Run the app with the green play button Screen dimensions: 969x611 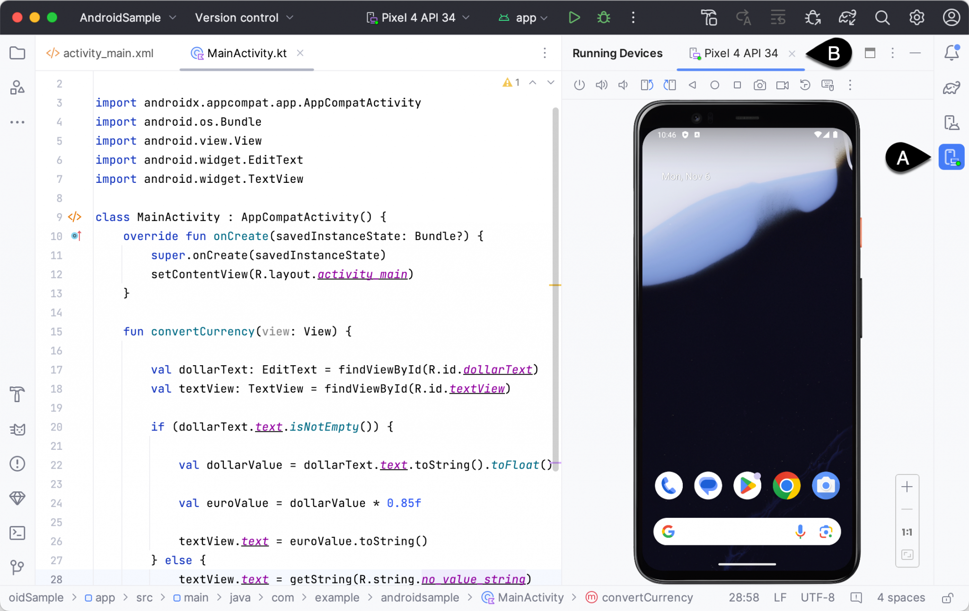click(x=574, y=17)
